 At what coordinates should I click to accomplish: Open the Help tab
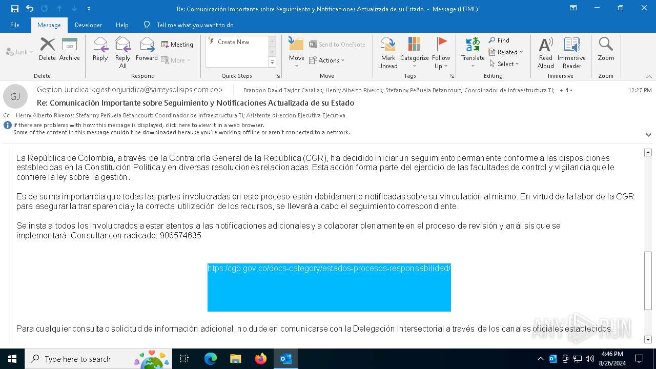[x=122, y=25]
